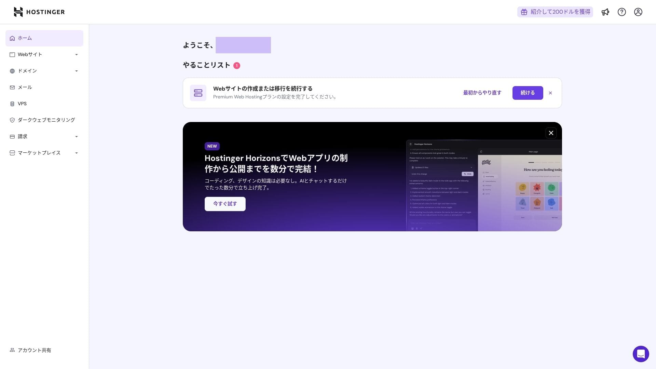This screenshot has height=369, width=656.
Task: Click the マーケットプレイス store icon
Action: pyautogui.click(x=12, y=153)
